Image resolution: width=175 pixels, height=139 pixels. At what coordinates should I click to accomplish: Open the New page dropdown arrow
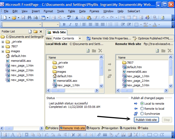coord(9,18)
